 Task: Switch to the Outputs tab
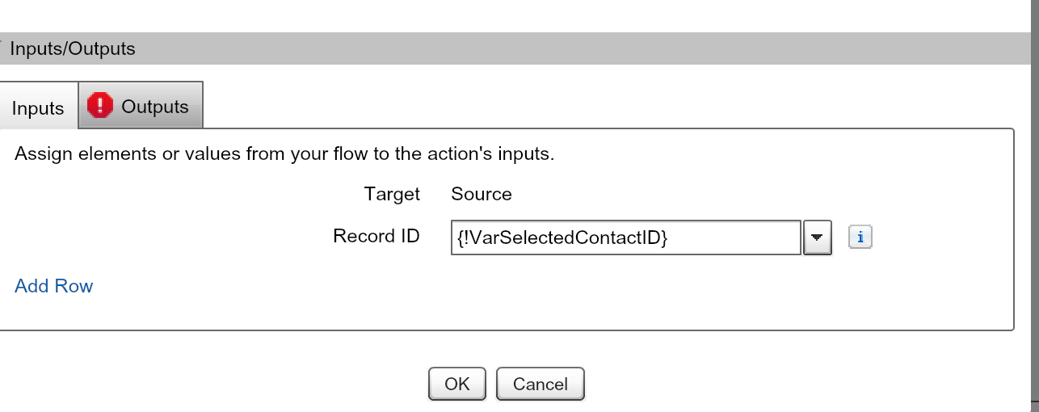click(x=154, y=107)
